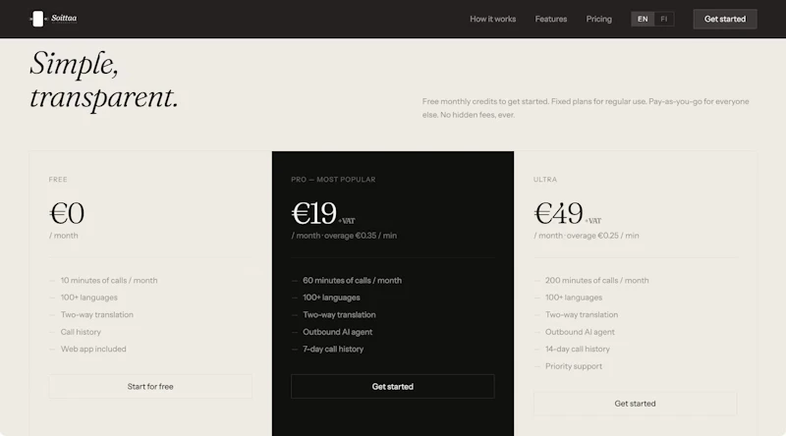
Task: Click 'overage €0.35 / min' text
Action: 361,236
